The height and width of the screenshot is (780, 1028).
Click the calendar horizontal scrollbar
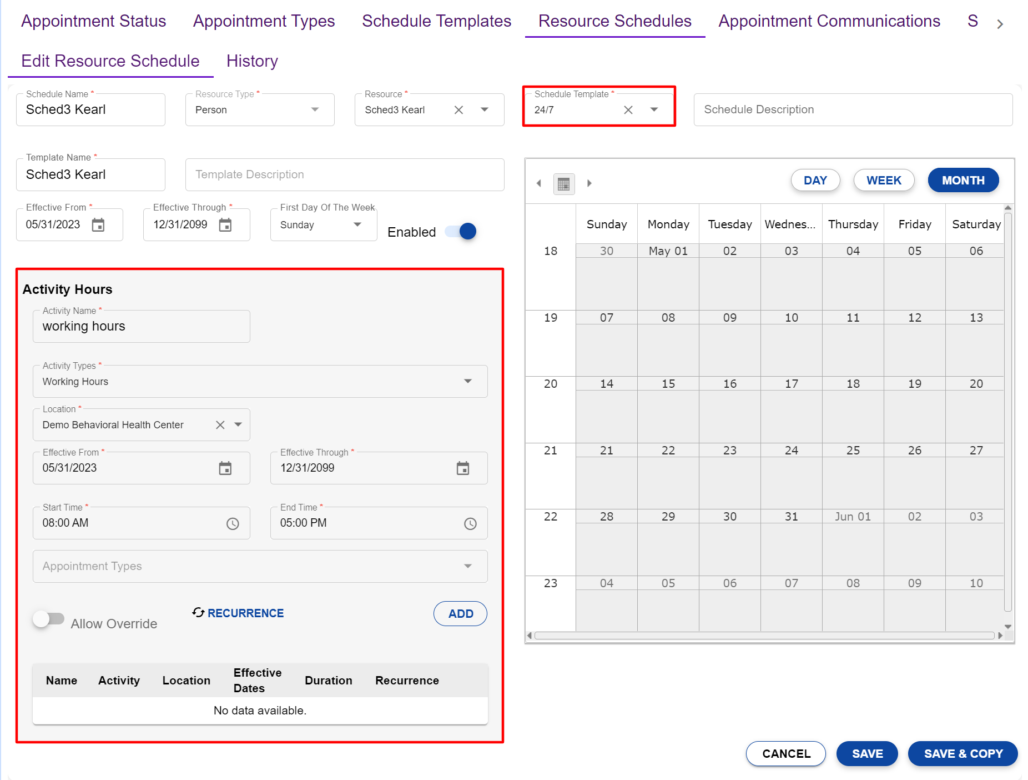click(x=764, y=636)
